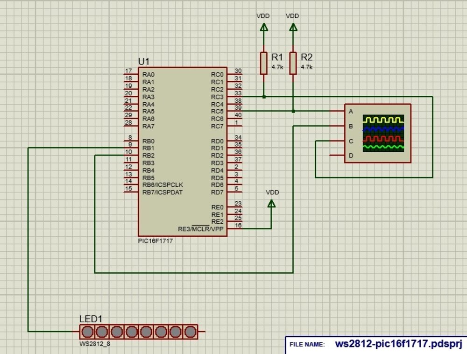
Task: Select resistor R1 component
Action: (x=263, y=63)
